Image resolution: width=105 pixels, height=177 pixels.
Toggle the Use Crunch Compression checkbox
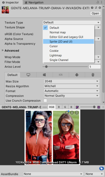coord(45,101)
